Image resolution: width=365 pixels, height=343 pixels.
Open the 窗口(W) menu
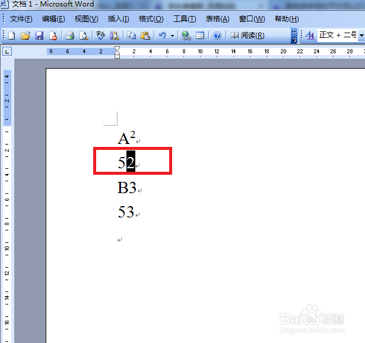point(252,19)
